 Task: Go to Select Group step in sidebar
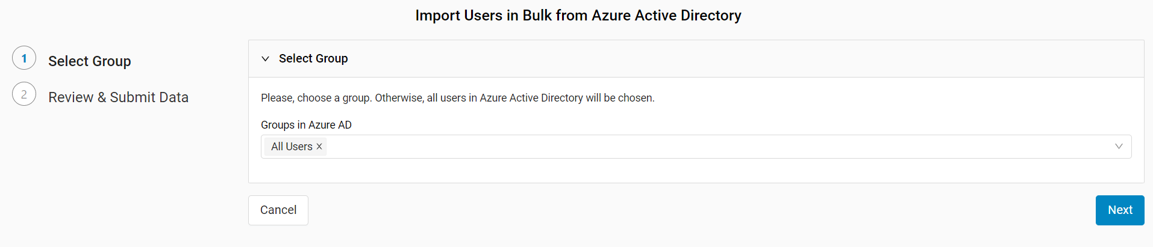[90, 61]
